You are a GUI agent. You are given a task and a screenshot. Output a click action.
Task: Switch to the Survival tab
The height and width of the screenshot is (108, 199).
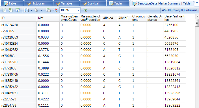(93, 3)
